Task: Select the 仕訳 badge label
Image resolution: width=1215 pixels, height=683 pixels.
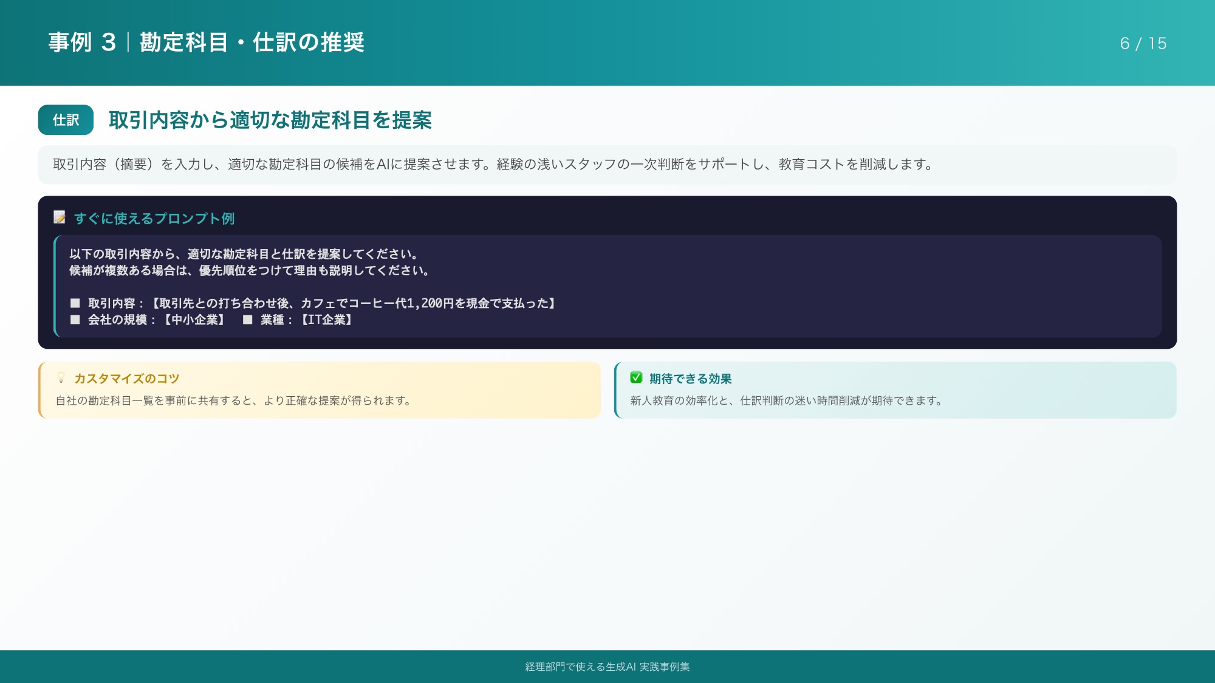Action: click(x=66, y=120)
